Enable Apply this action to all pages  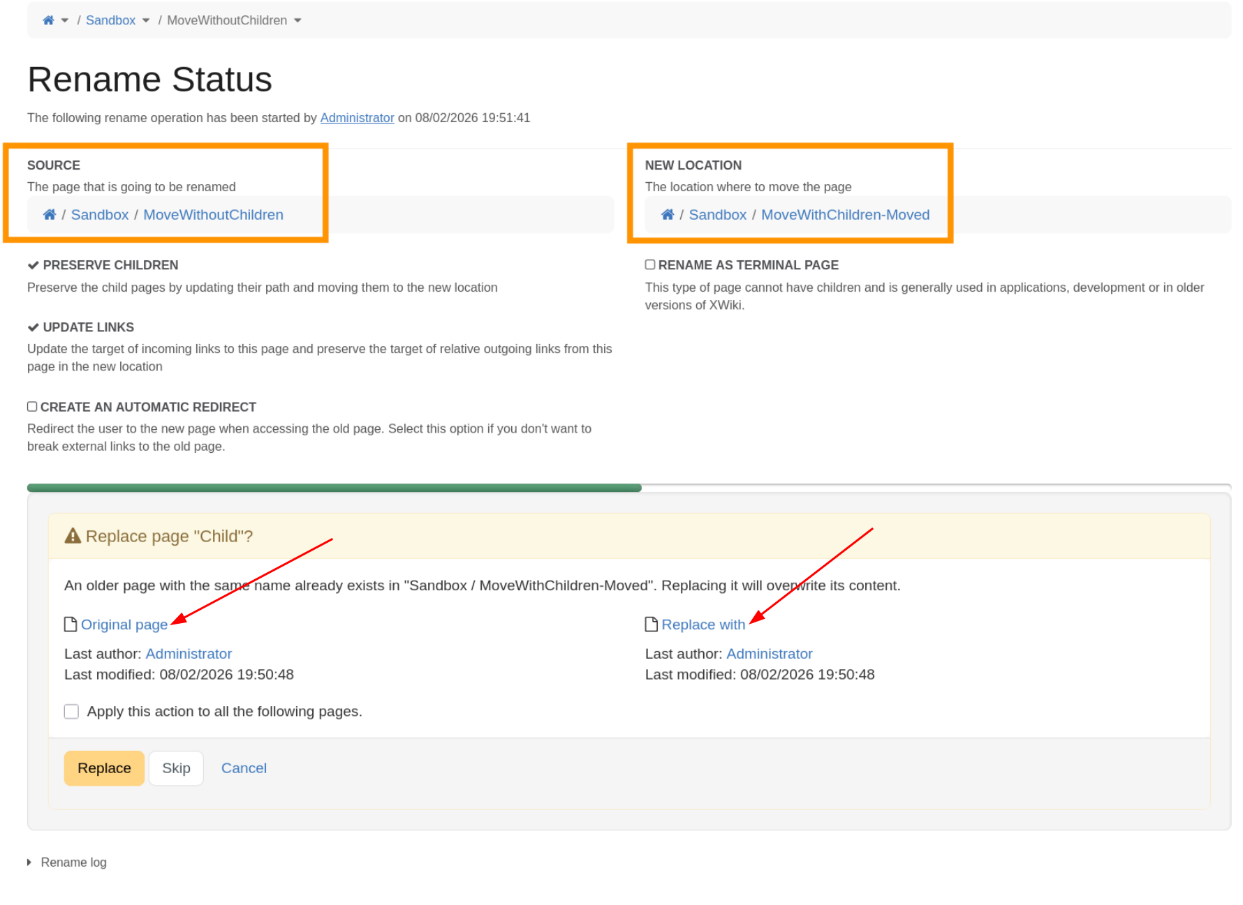pos(71,712)
